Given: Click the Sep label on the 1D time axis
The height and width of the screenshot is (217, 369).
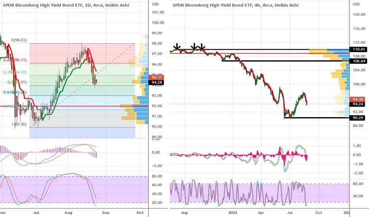Looking at the screenshot, I should tap(106, 213).
